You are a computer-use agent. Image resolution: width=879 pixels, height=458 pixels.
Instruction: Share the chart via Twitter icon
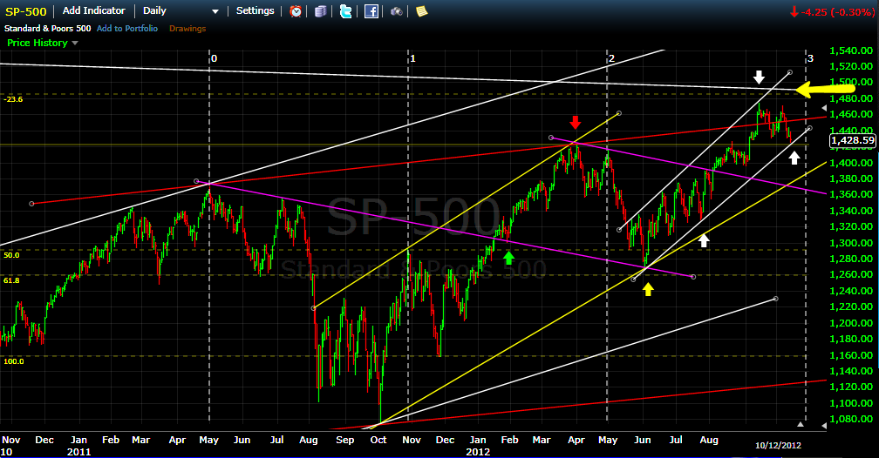coord(346,11)
